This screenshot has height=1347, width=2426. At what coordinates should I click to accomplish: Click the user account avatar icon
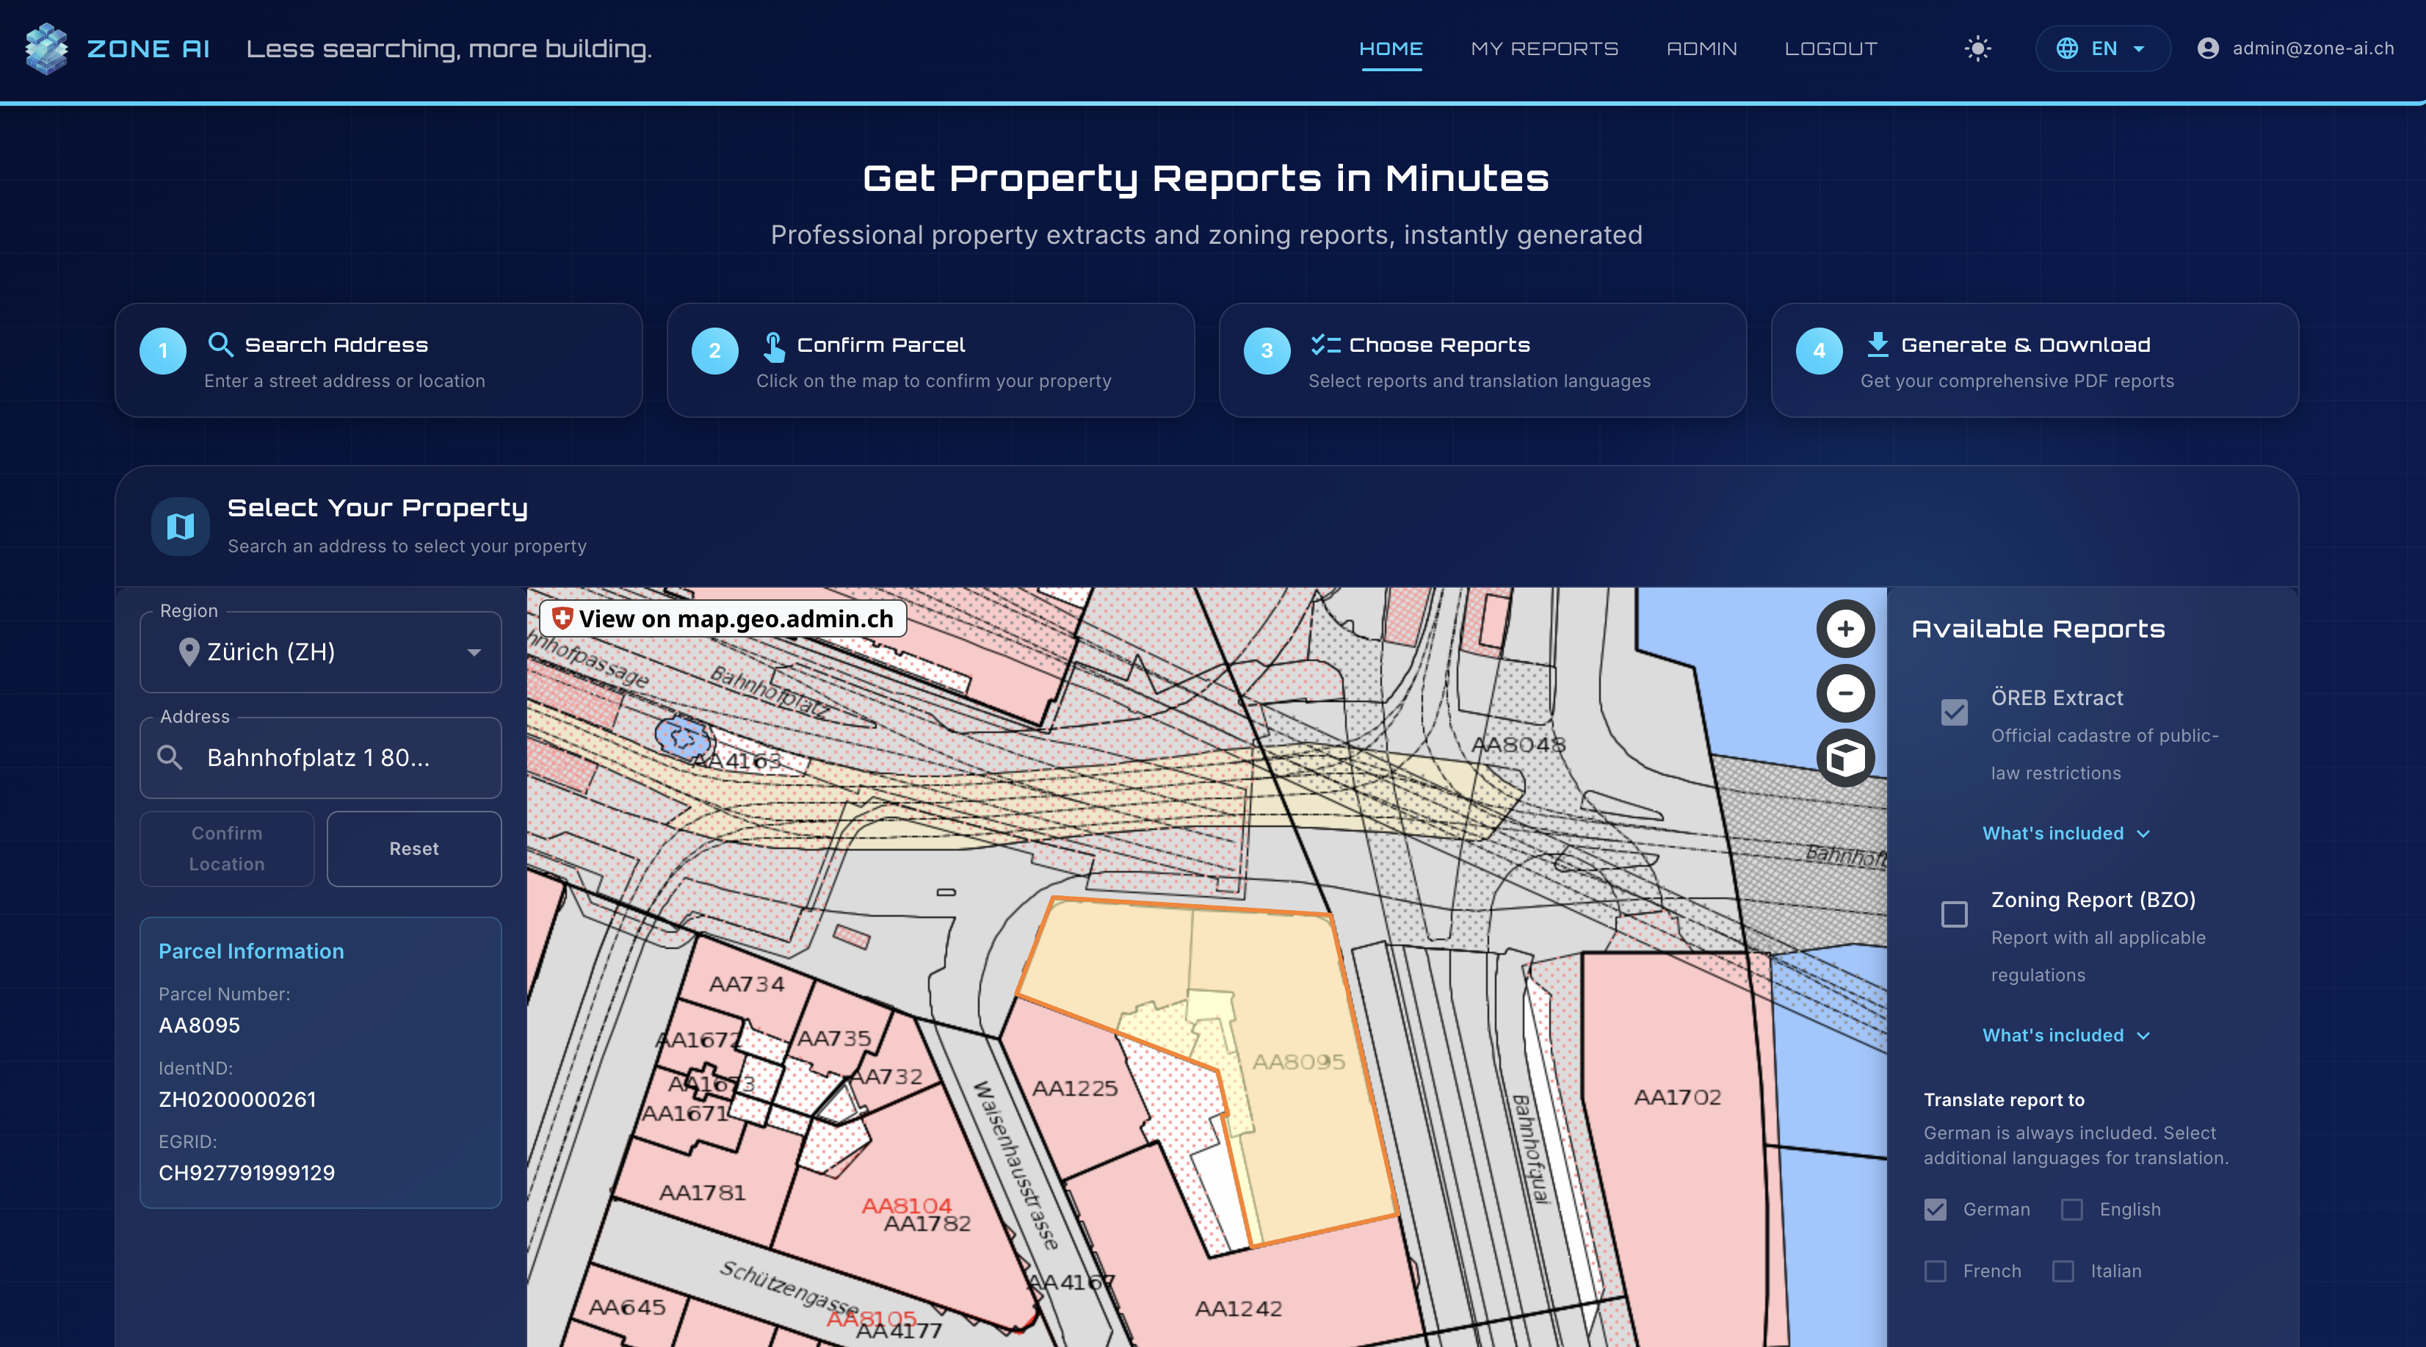pos(2207,49)
